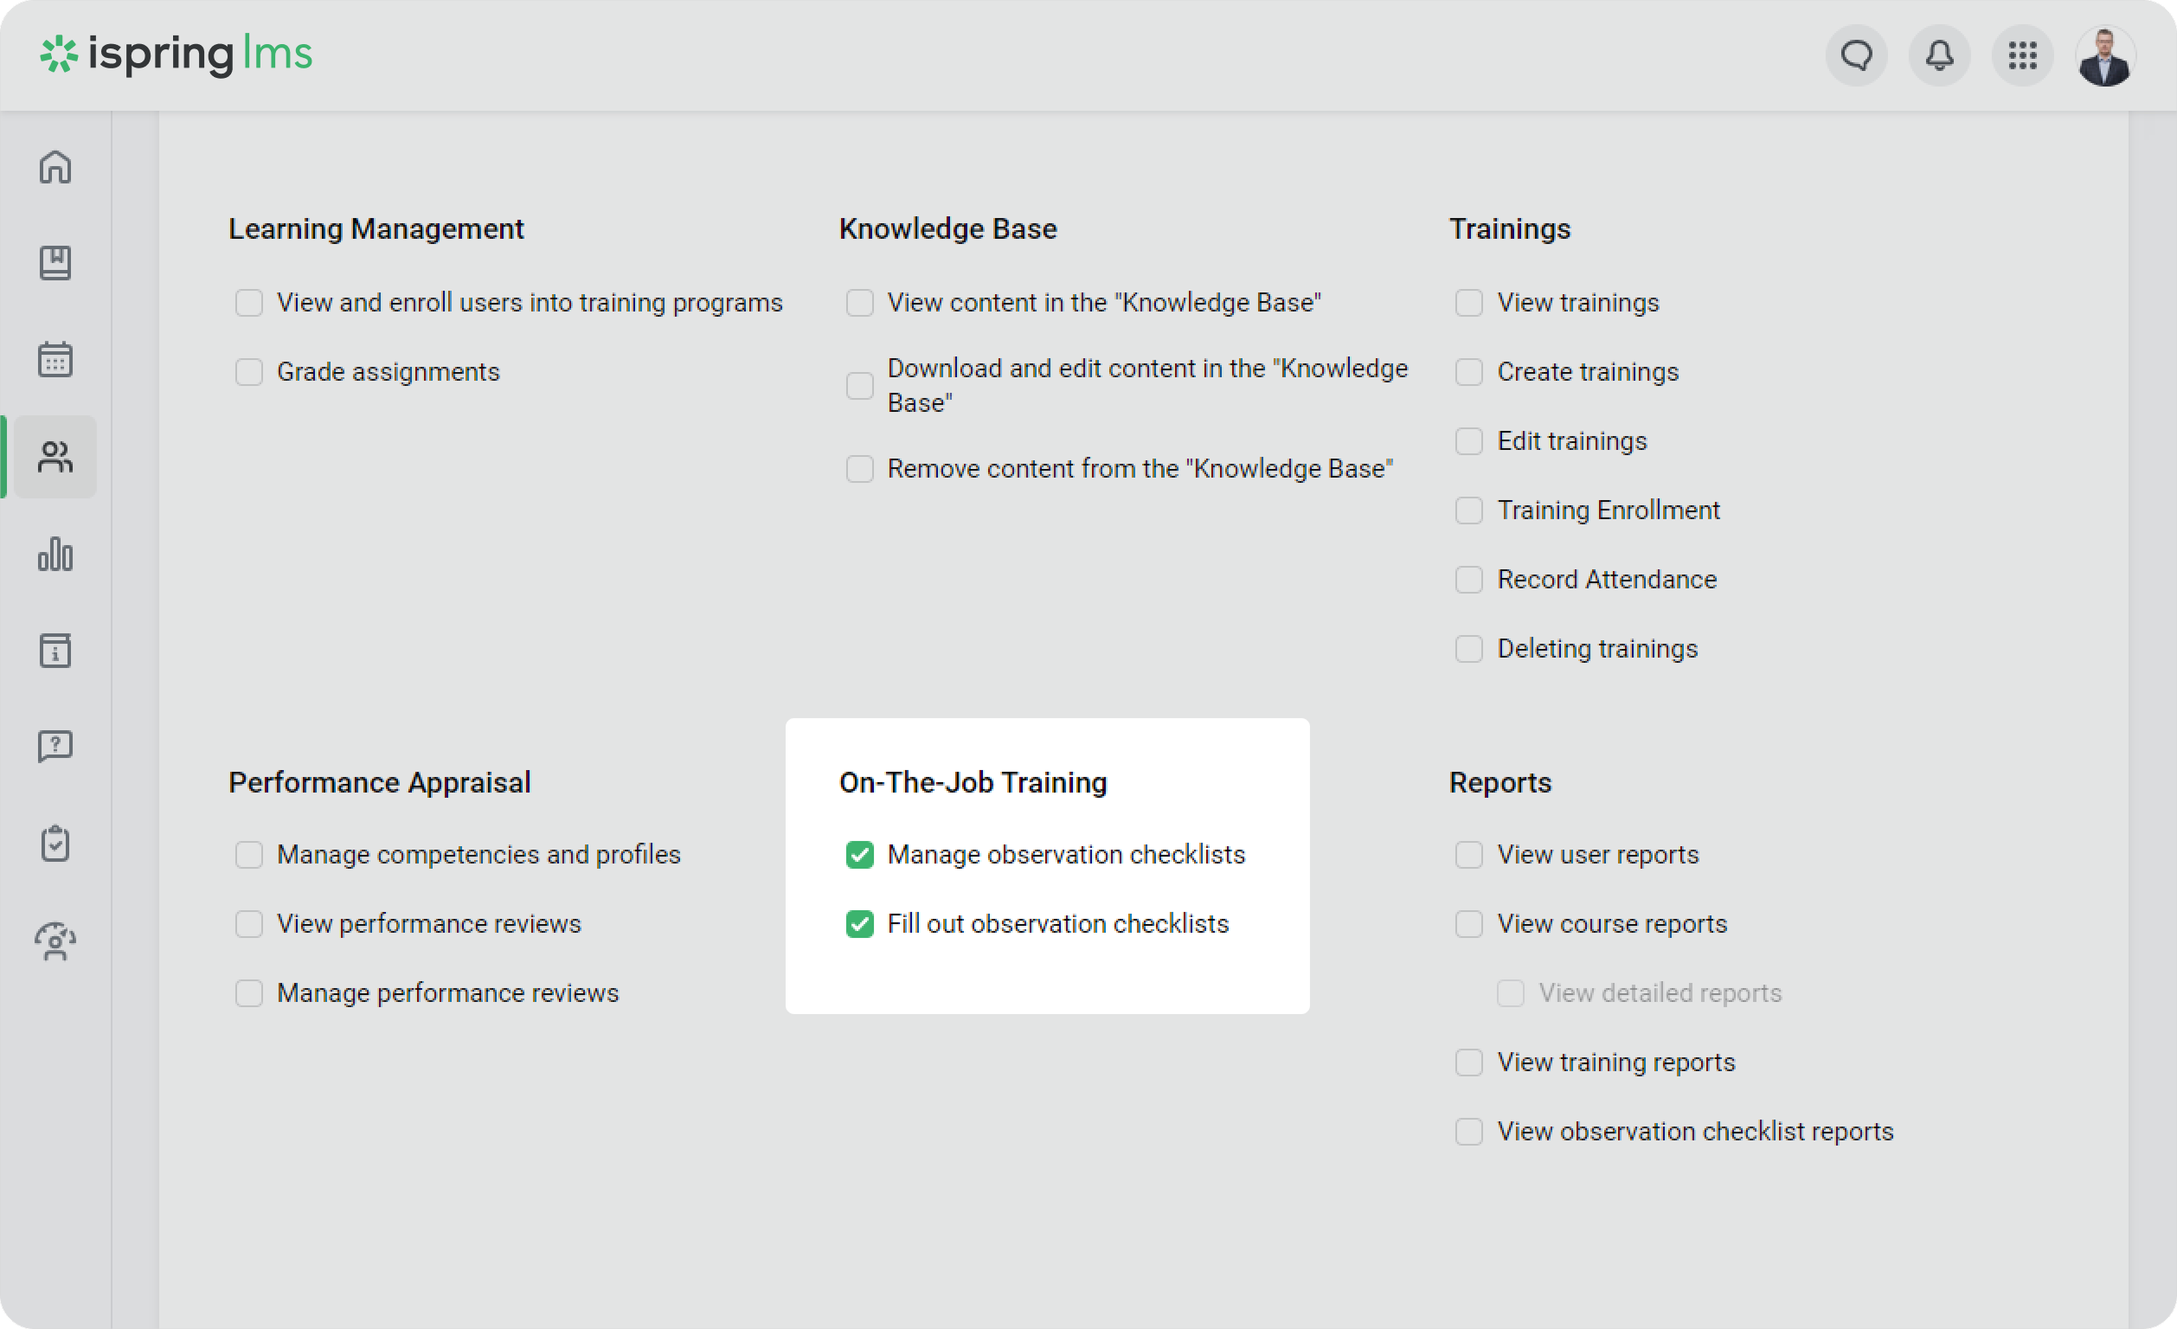Click the users icon in sidebar

(55, 457)
